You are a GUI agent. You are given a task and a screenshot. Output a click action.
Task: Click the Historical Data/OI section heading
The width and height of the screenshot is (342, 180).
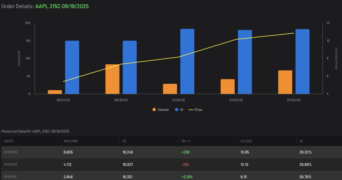[x=35, y=131]
